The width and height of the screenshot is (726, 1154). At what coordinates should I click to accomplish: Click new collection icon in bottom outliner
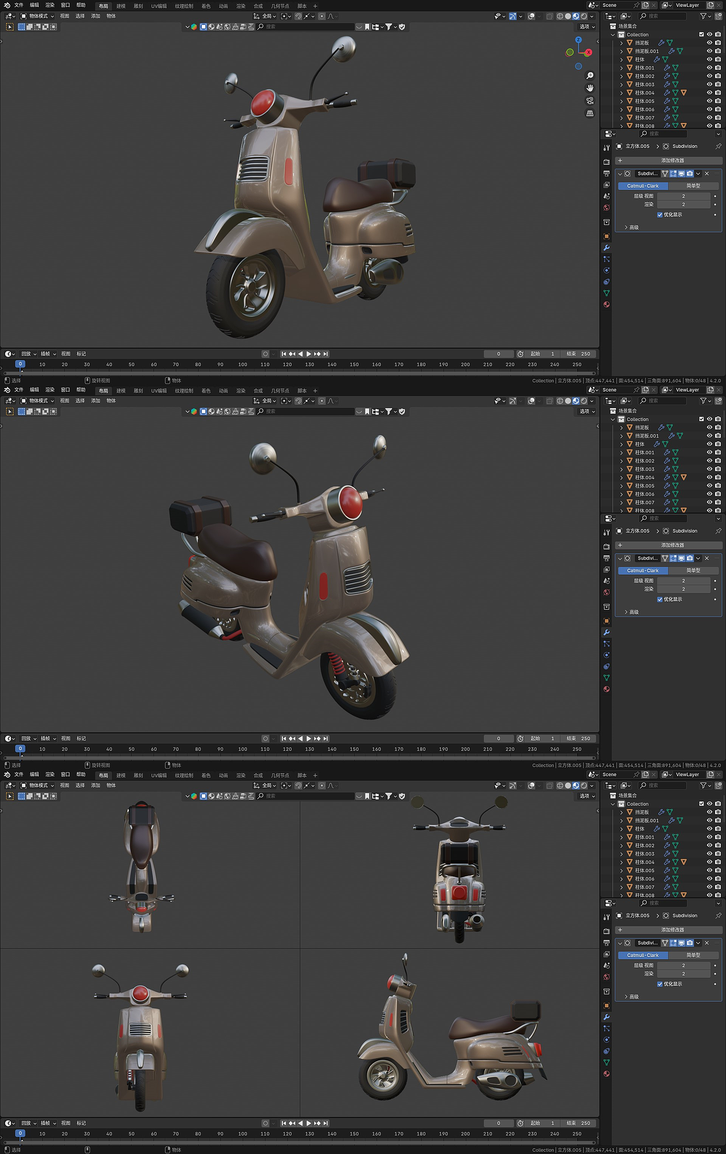[x=719, y=786]
